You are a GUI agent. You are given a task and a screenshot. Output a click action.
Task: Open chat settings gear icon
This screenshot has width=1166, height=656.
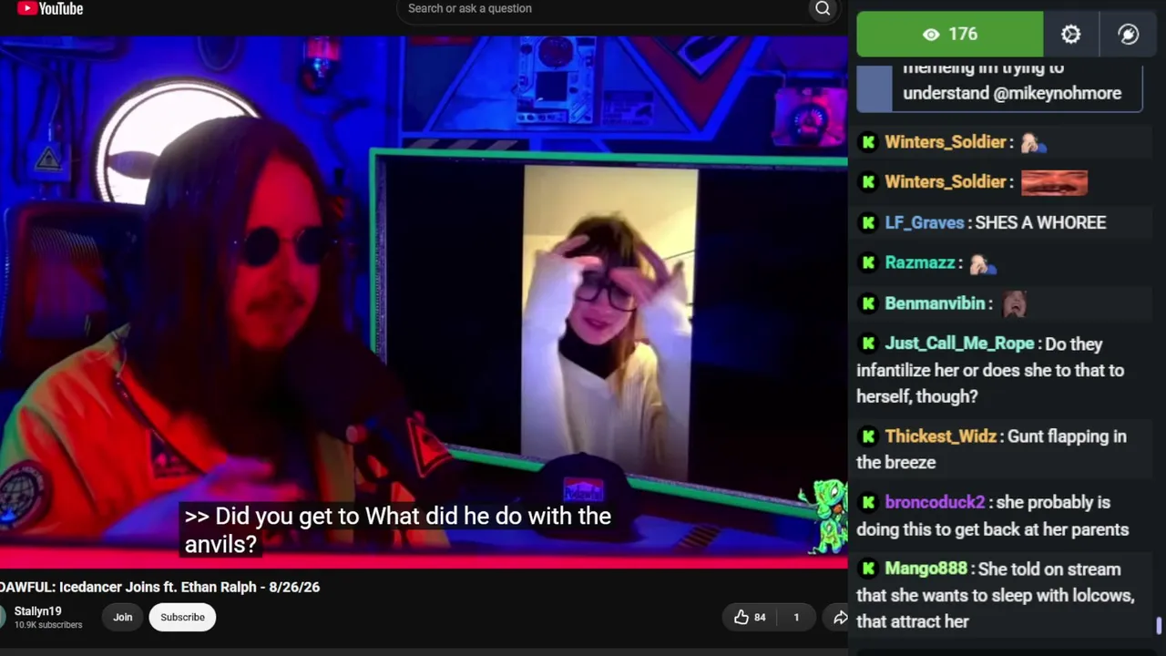[x=1071, y=35]
